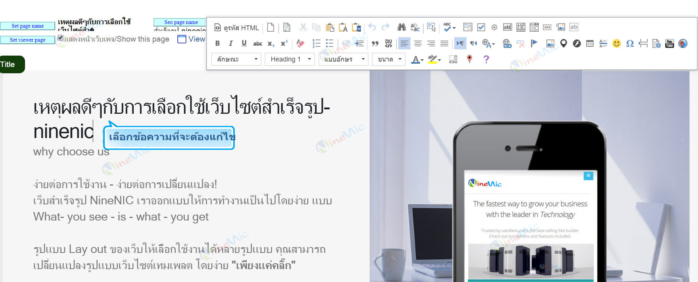Create a DIV container

[x=388, y=43]
